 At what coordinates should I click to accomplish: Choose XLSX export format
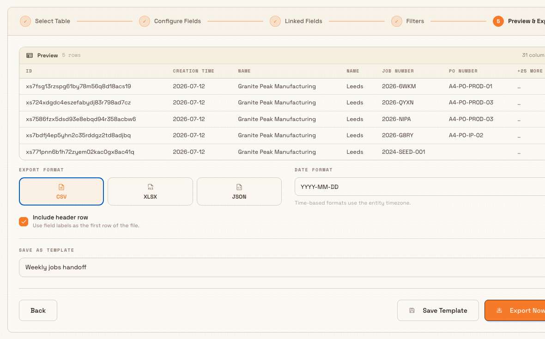tap(150, 192)
